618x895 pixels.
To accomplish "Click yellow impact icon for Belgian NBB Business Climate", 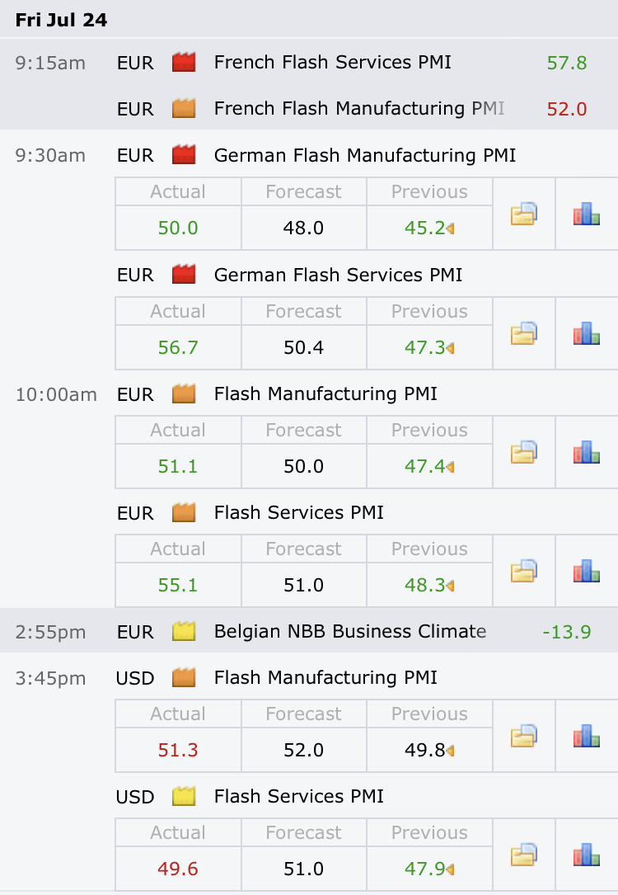I will click(184, 631).
